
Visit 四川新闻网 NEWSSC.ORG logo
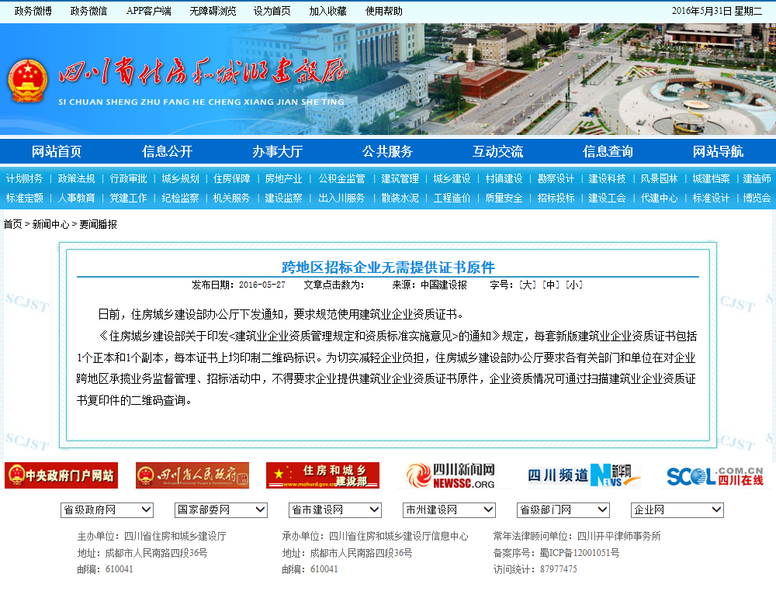tap(451, 475)
